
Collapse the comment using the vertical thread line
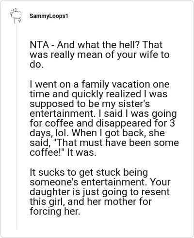16,127
